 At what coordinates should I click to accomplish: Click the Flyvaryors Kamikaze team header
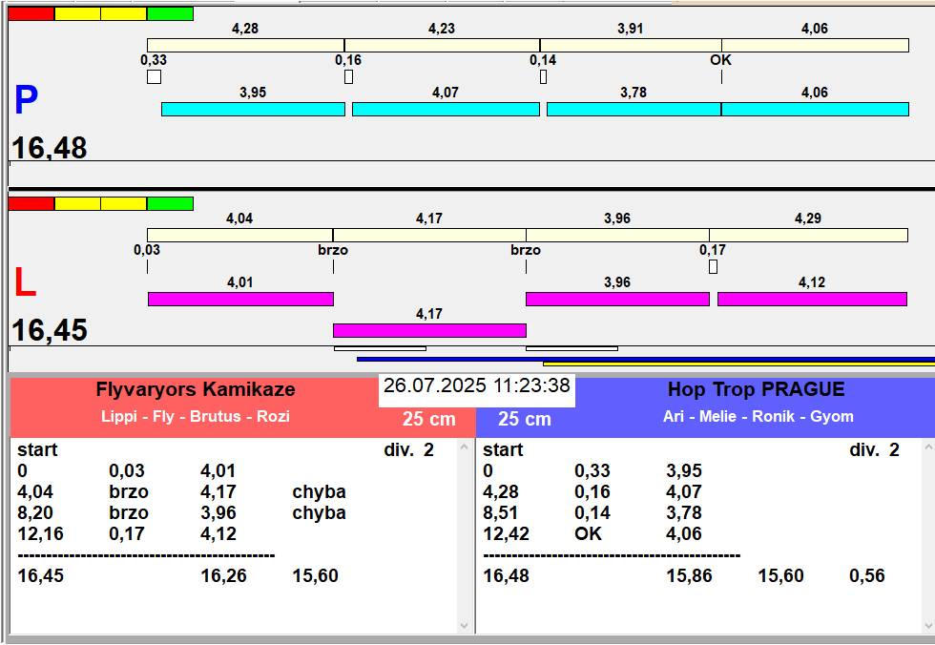click(x=196, y=390)
